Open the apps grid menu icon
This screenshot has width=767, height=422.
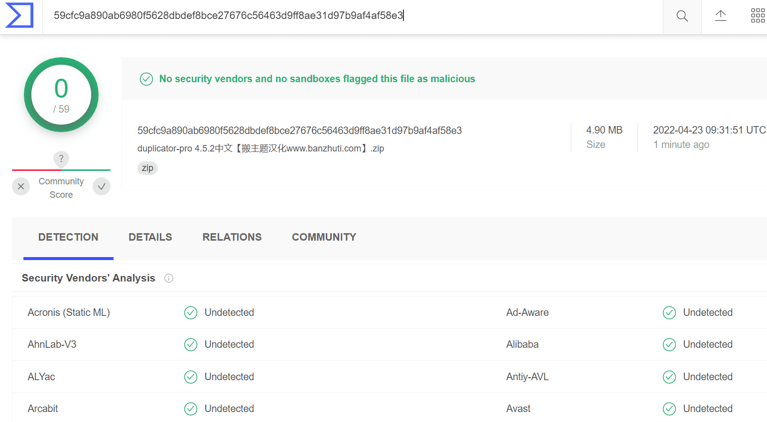tap(758, 16)
